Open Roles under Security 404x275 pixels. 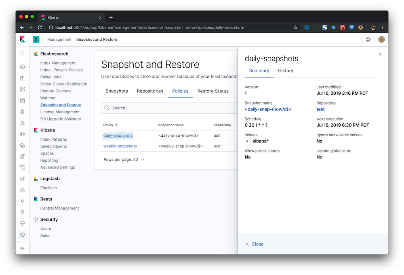click(x=45, y=235)
